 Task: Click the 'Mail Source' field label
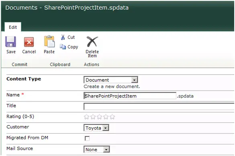20,148
